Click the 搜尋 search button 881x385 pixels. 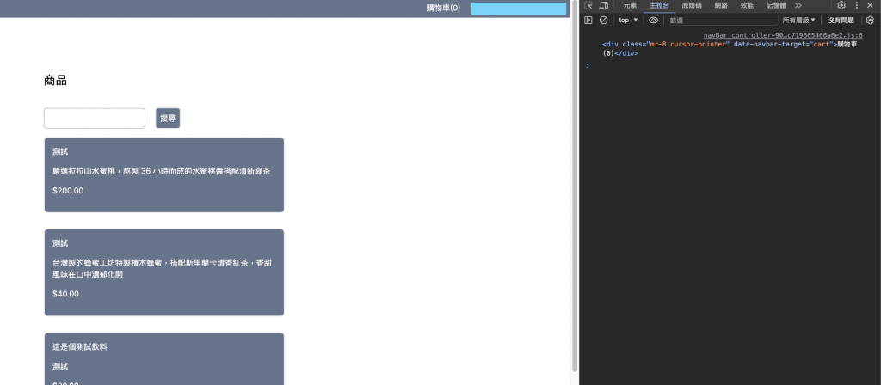click(168, 119)
